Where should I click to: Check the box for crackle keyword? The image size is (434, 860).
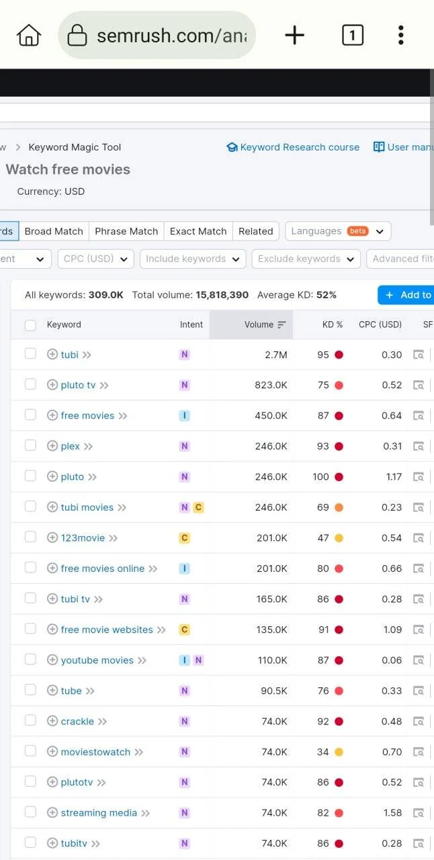[x=30, y=720]
